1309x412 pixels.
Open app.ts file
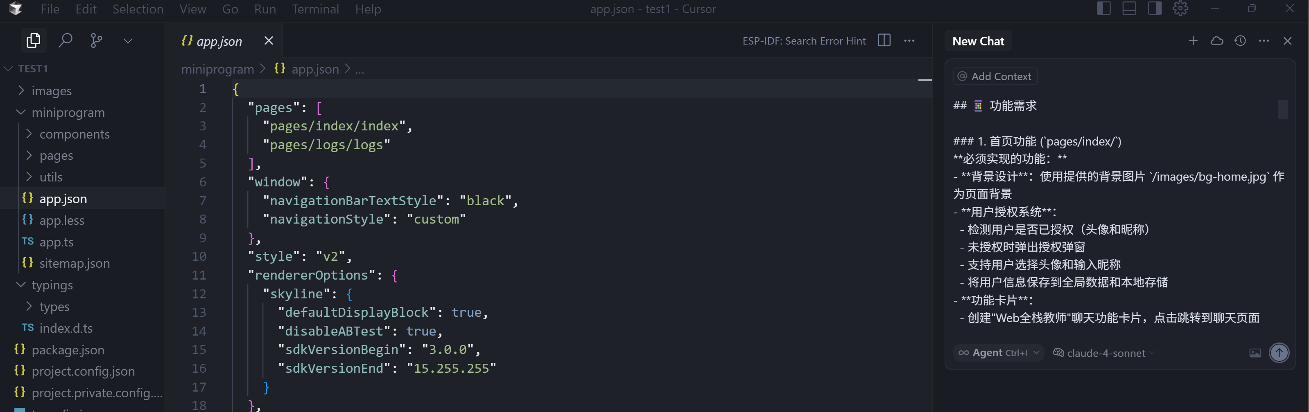coord(82,242)
